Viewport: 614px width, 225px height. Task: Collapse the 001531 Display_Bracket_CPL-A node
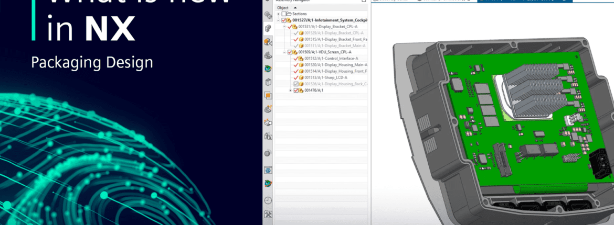pyautogui.click(x=284, y=27)
